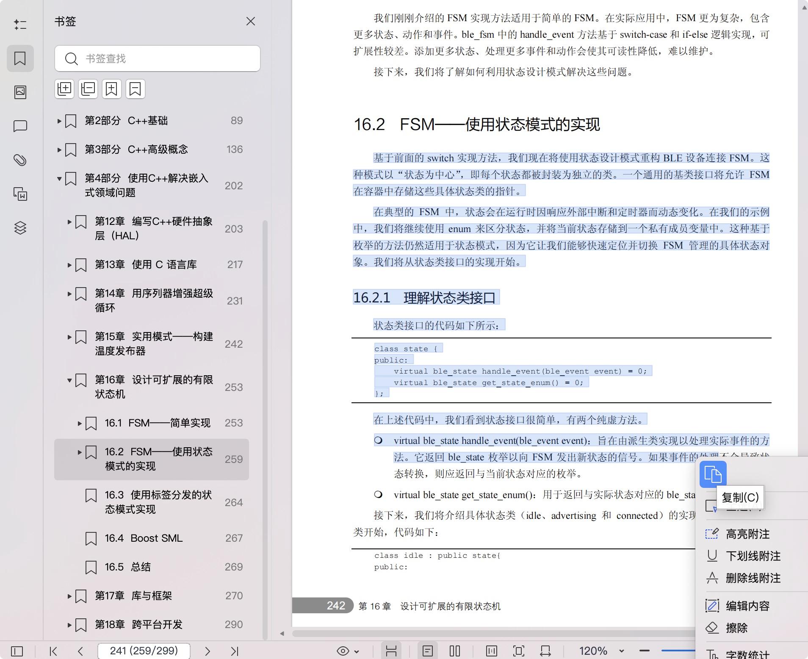
Task: Choose 擦除 from context menu
Action: tap(736, 628)
